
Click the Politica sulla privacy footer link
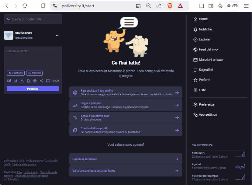pos(24,164)
